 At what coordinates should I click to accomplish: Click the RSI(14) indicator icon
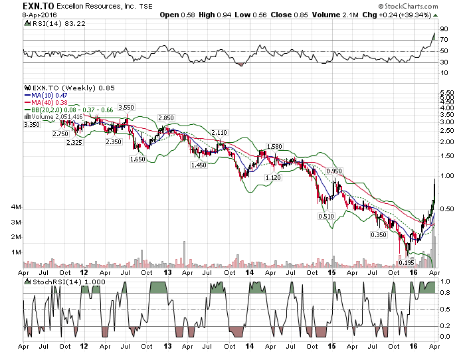(x=27, y=24)
